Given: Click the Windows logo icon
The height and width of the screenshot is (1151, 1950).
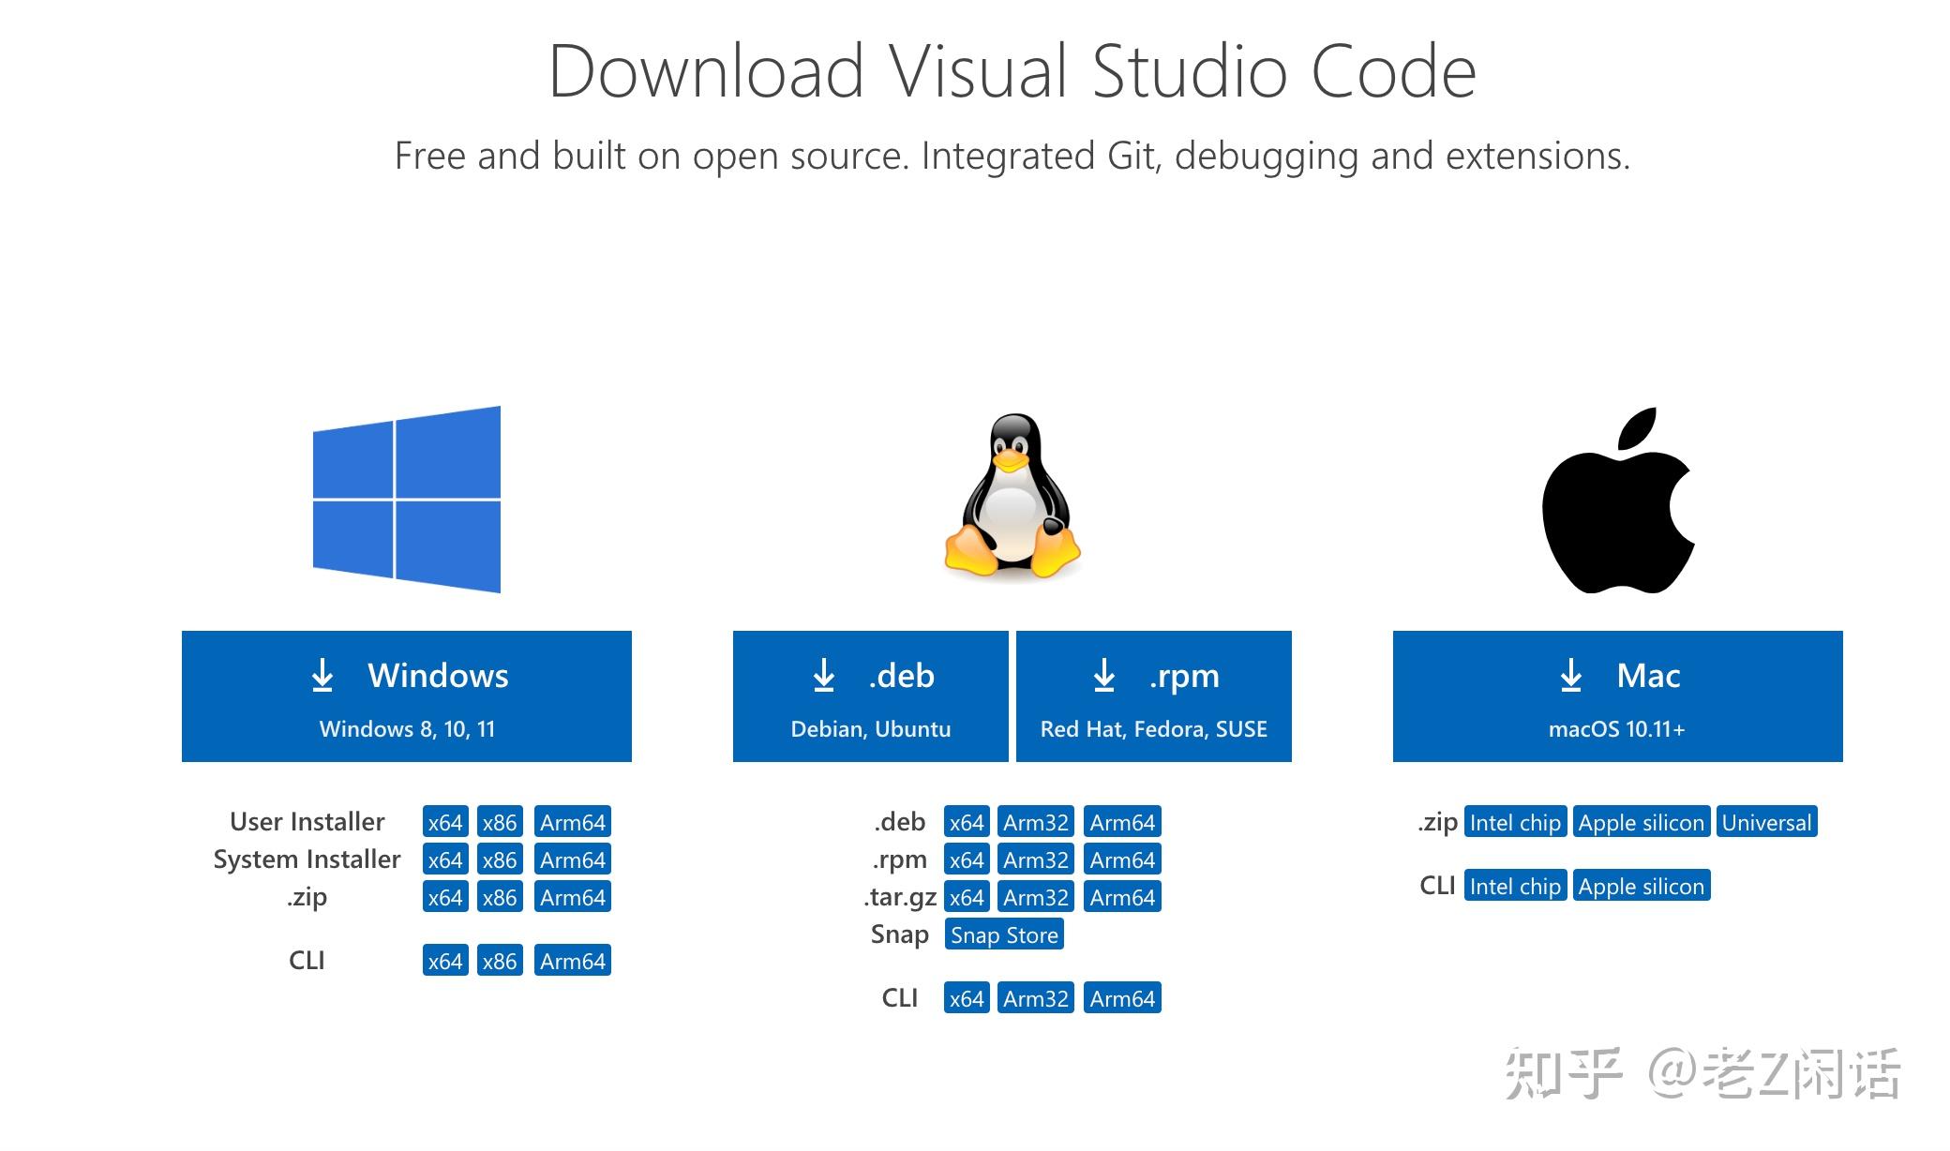Looking at the screenshot, I should click(x=406, y=499).
